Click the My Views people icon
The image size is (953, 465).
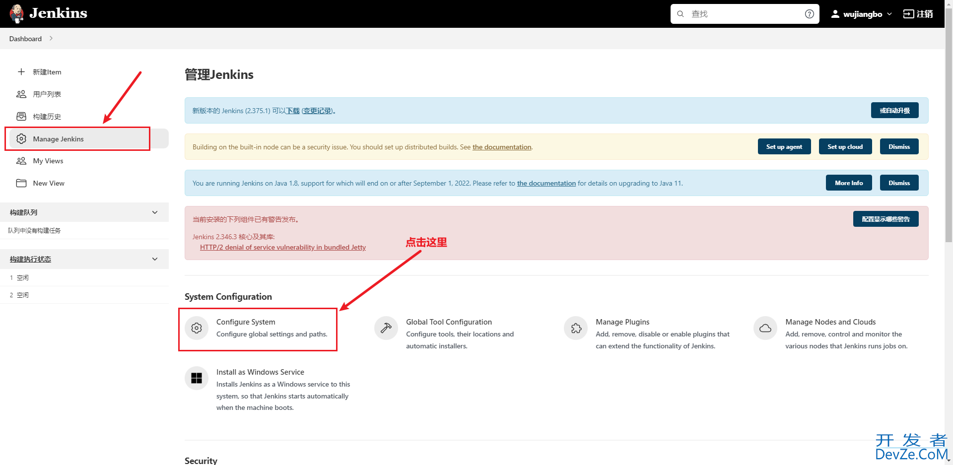pos(21,161)
